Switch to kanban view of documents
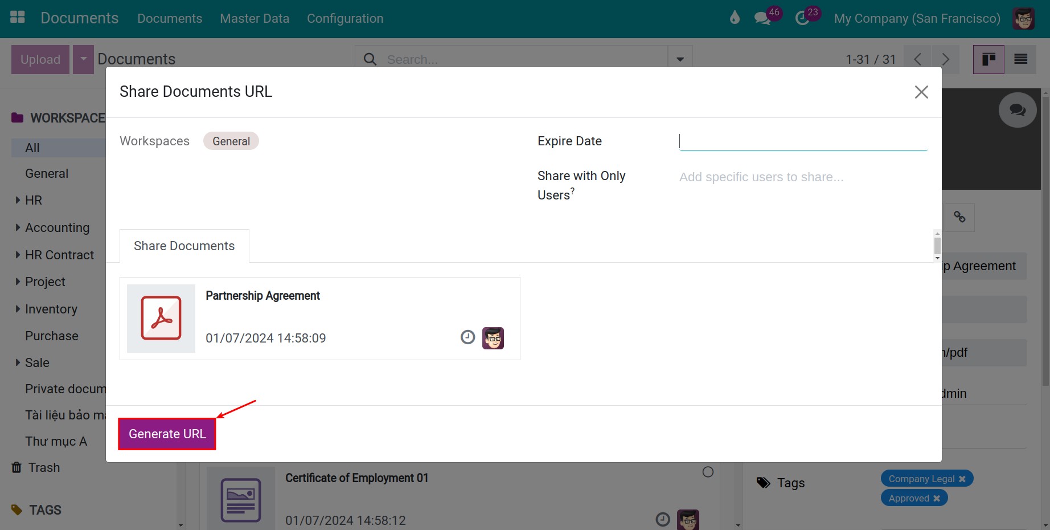Screen dimensions: 1050x530 pyautogui.click(x=989, y=59)
